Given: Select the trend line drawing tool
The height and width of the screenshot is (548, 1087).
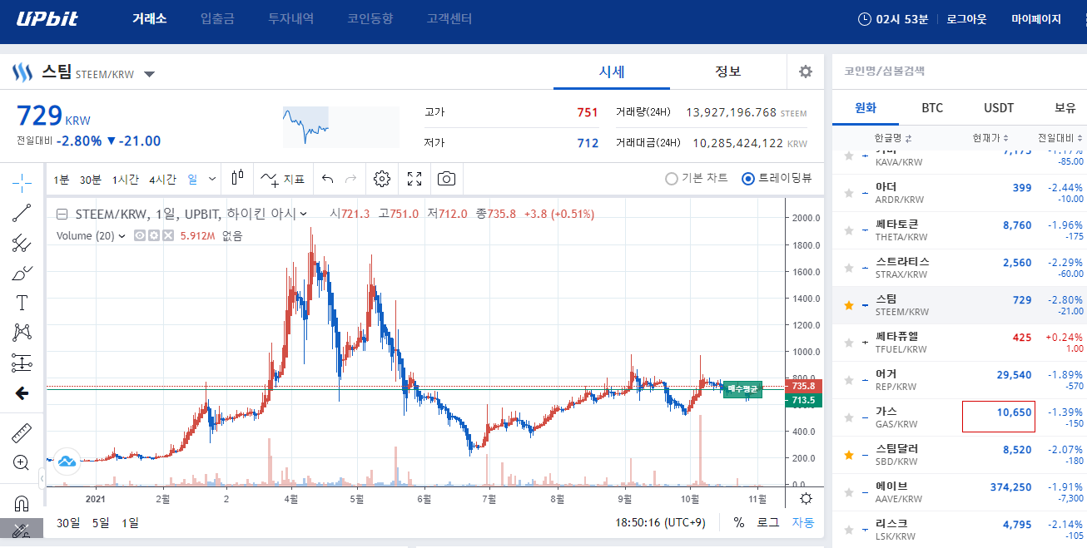Looking at the screenshot, I should click(x=22, y=213).
